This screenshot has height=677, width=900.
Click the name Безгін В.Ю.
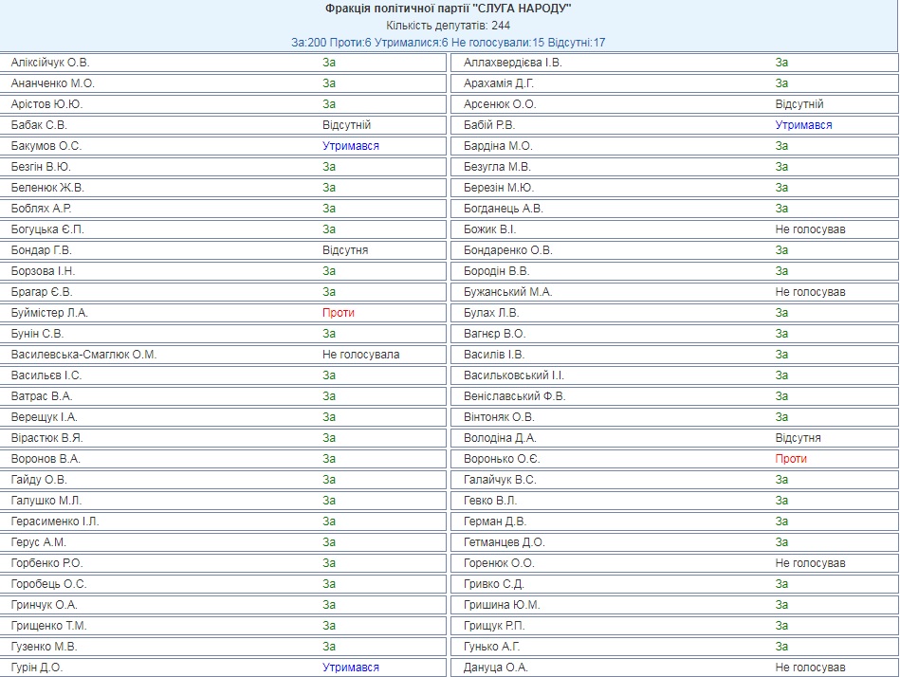coord(41,167)
